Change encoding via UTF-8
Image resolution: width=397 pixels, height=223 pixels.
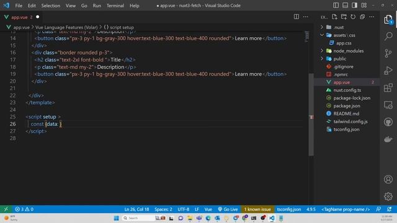[184, 209]
